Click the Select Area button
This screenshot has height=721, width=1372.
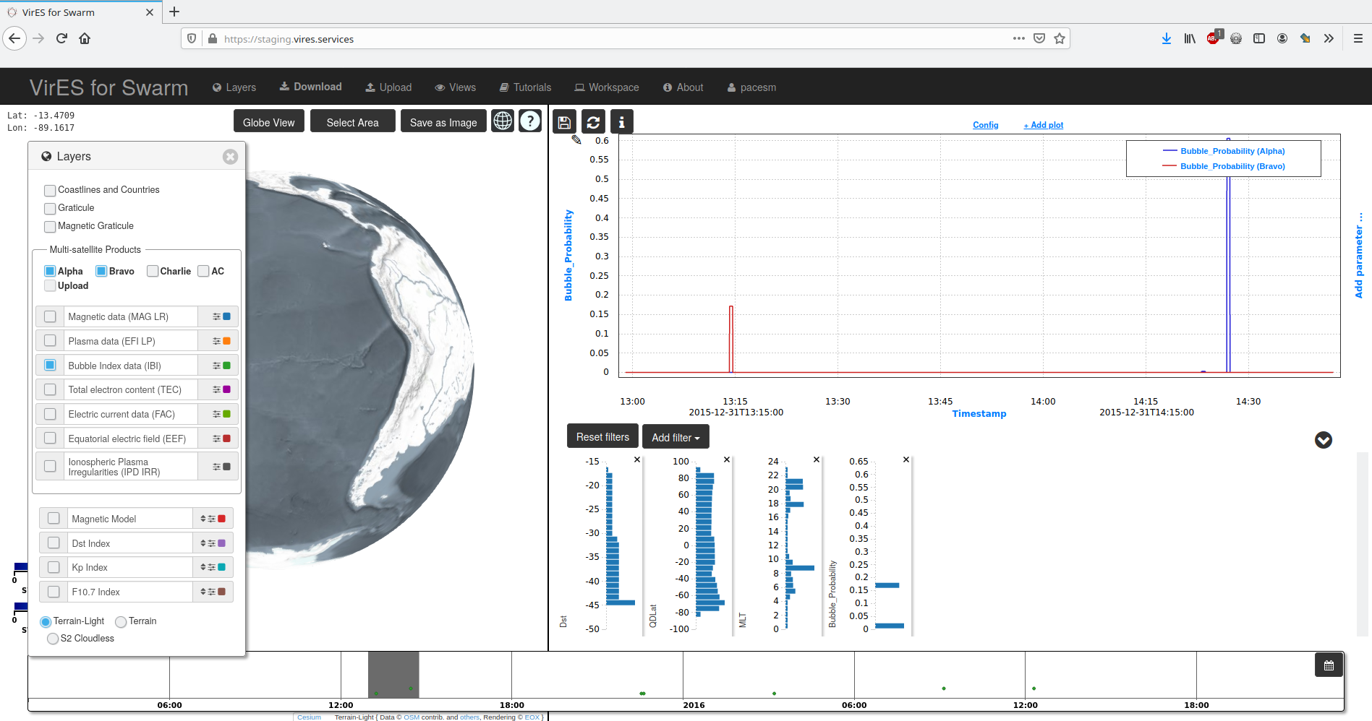click(x=352, y=121)
